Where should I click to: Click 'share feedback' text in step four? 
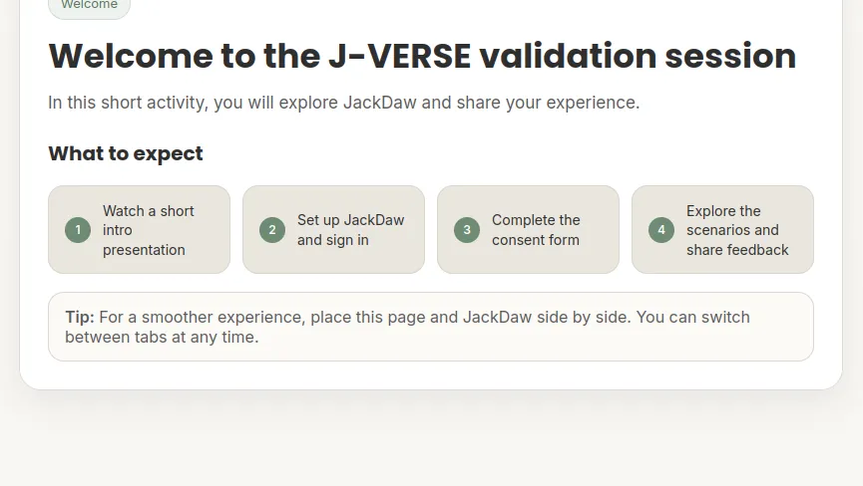(x=737, y=250)
